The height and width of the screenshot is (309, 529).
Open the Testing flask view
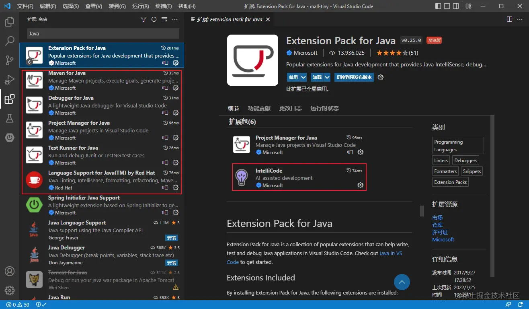coord(10,118)
